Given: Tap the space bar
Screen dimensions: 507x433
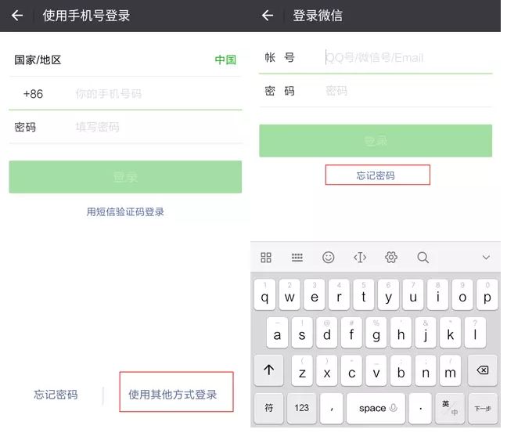Looking at the screenshot, I should [376, 409].
